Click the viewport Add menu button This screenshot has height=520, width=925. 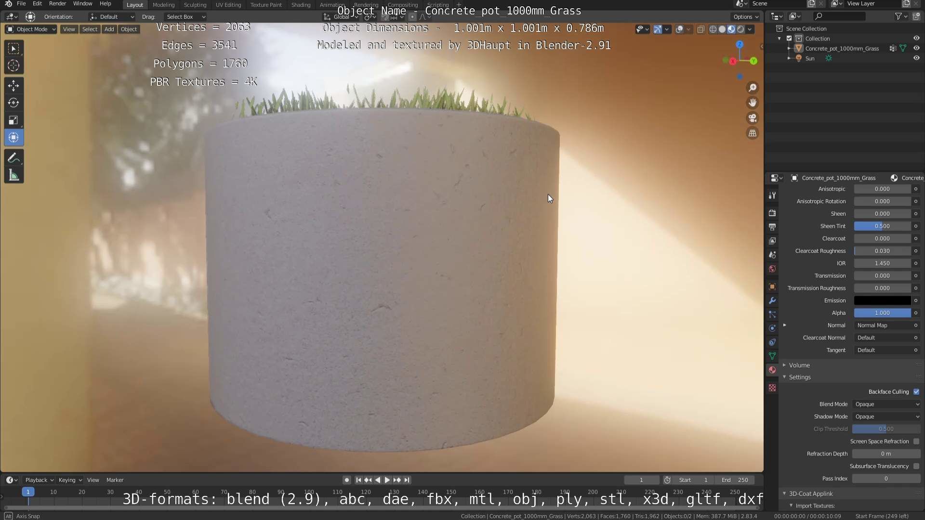tap(109, 29)
